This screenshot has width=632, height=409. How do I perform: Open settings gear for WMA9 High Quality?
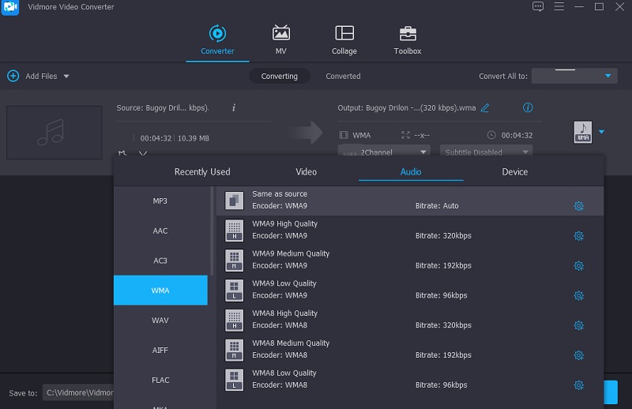[578, 236]
